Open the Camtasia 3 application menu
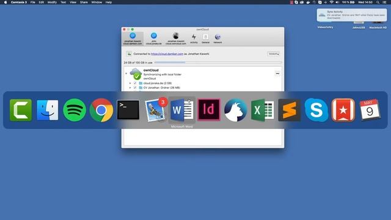 (x=19, y=2)
